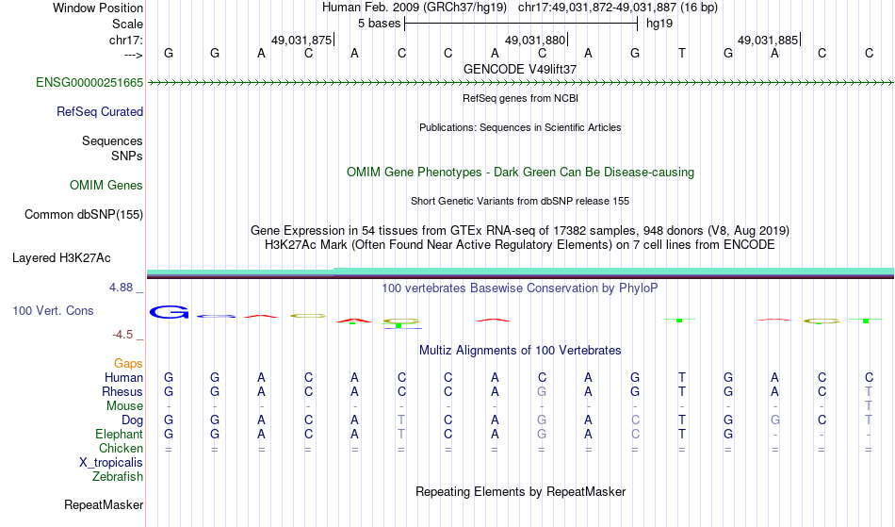
Task: Click the 4.88 PhyloP upper scale value
Action: (x=121, y=288)
